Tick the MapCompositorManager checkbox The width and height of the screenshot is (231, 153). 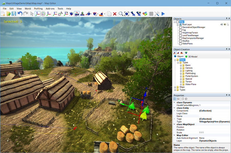click(x=180, y=38)
